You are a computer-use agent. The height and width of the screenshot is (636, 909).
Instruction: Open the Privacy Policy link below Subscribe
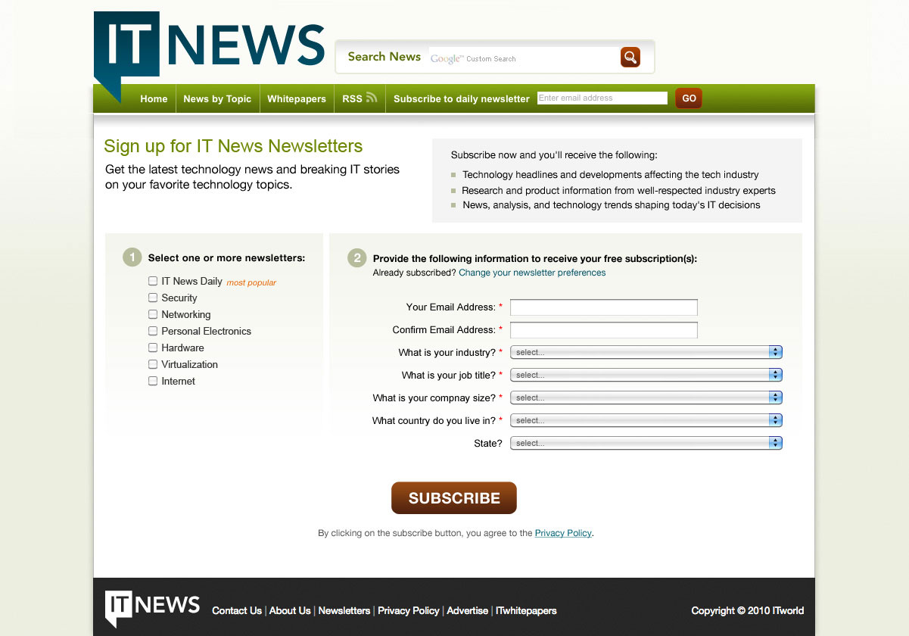563,533
